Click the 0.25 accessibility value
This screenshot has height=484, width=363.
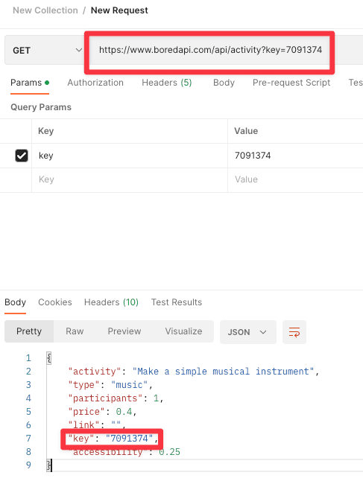pyautogui.click(x=170, y=452)
